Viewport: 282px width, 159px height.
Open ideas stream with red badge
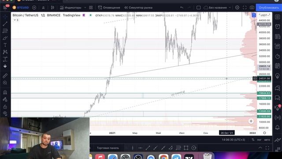coord(278,108)
